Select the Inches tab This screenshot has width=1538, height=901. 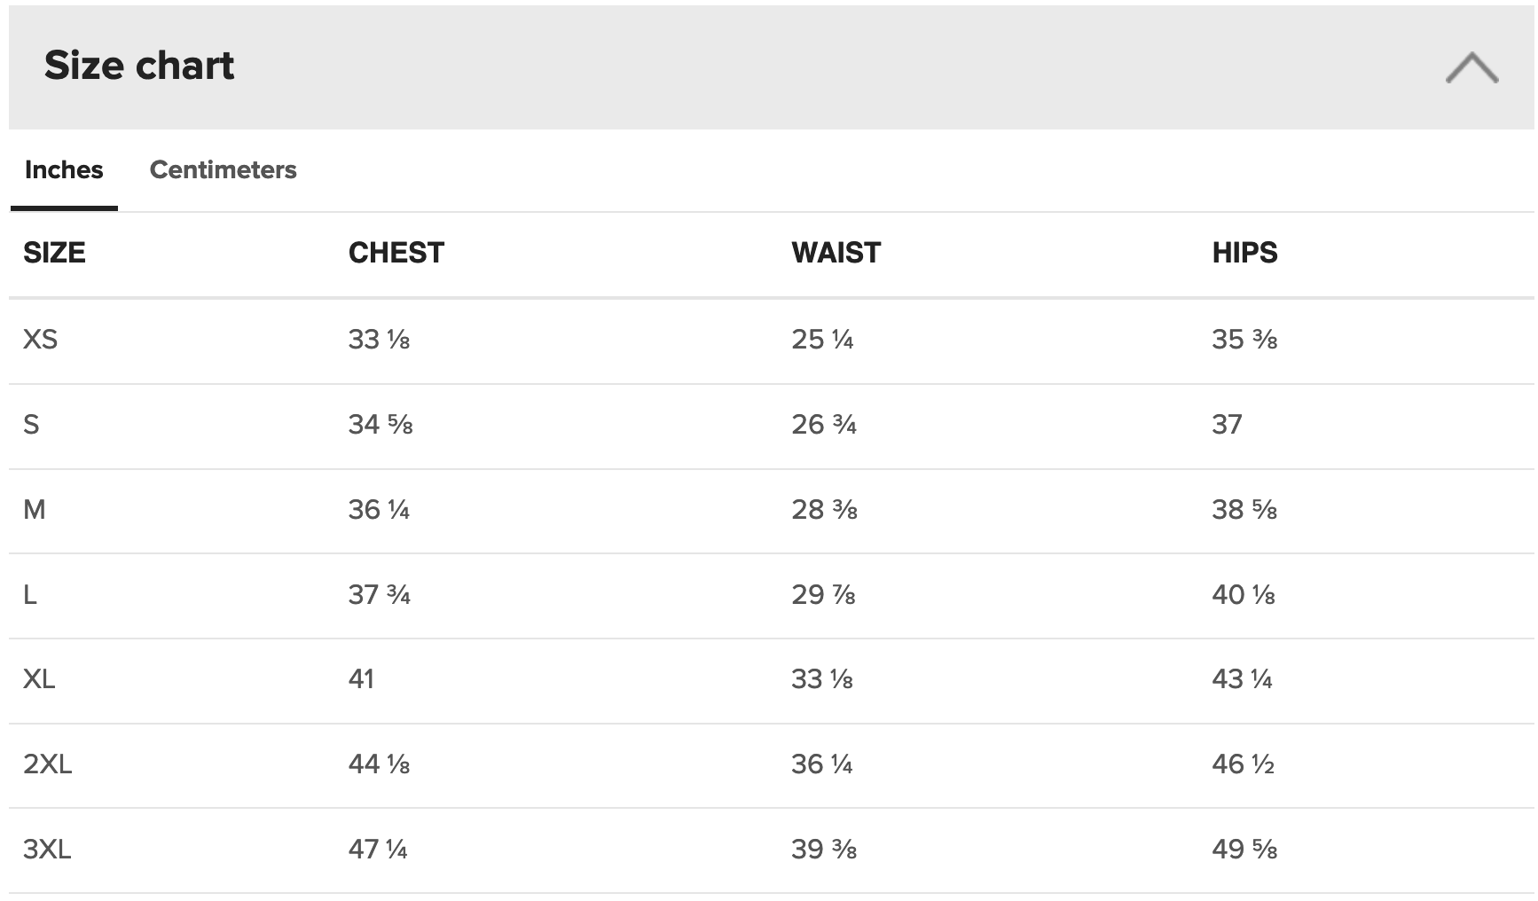click(x=64, y=169)
